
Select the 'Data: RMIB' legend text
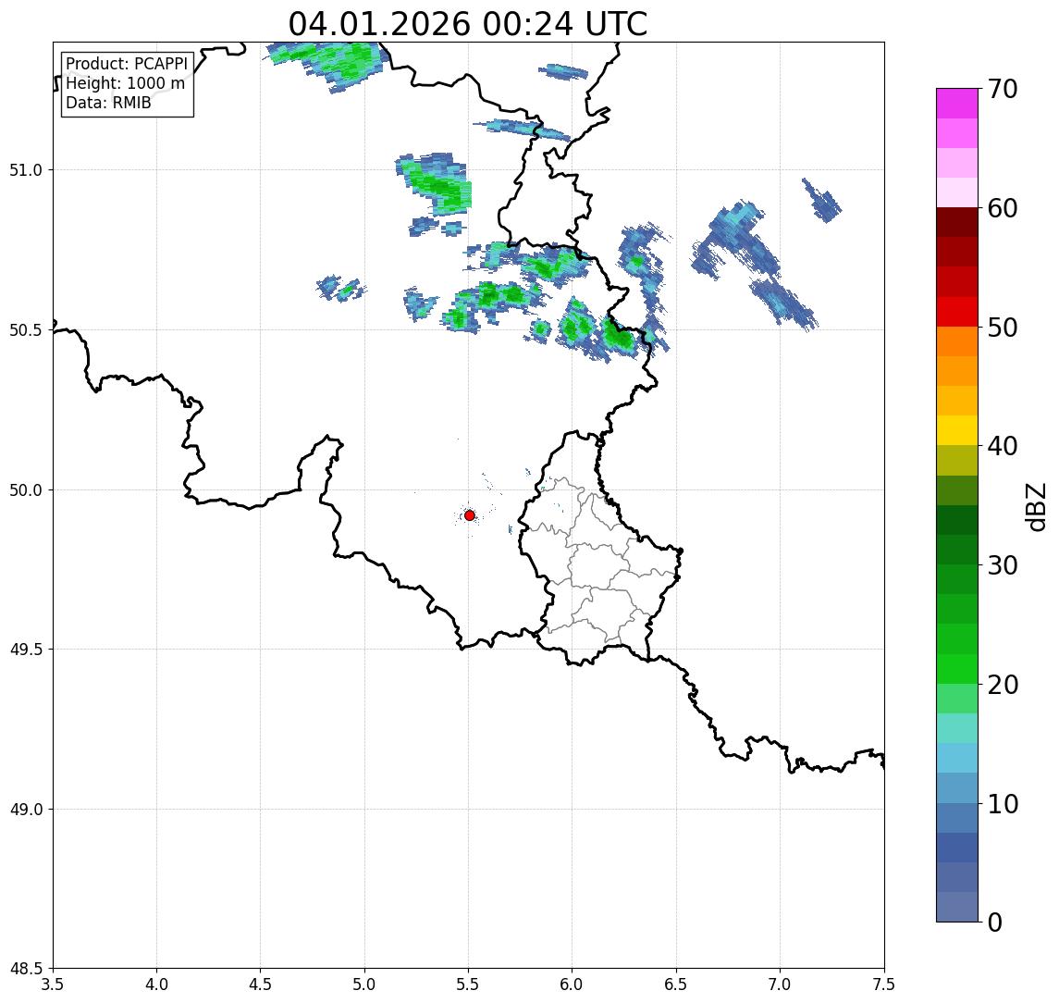pyautogui.click(x=108, y=103)
